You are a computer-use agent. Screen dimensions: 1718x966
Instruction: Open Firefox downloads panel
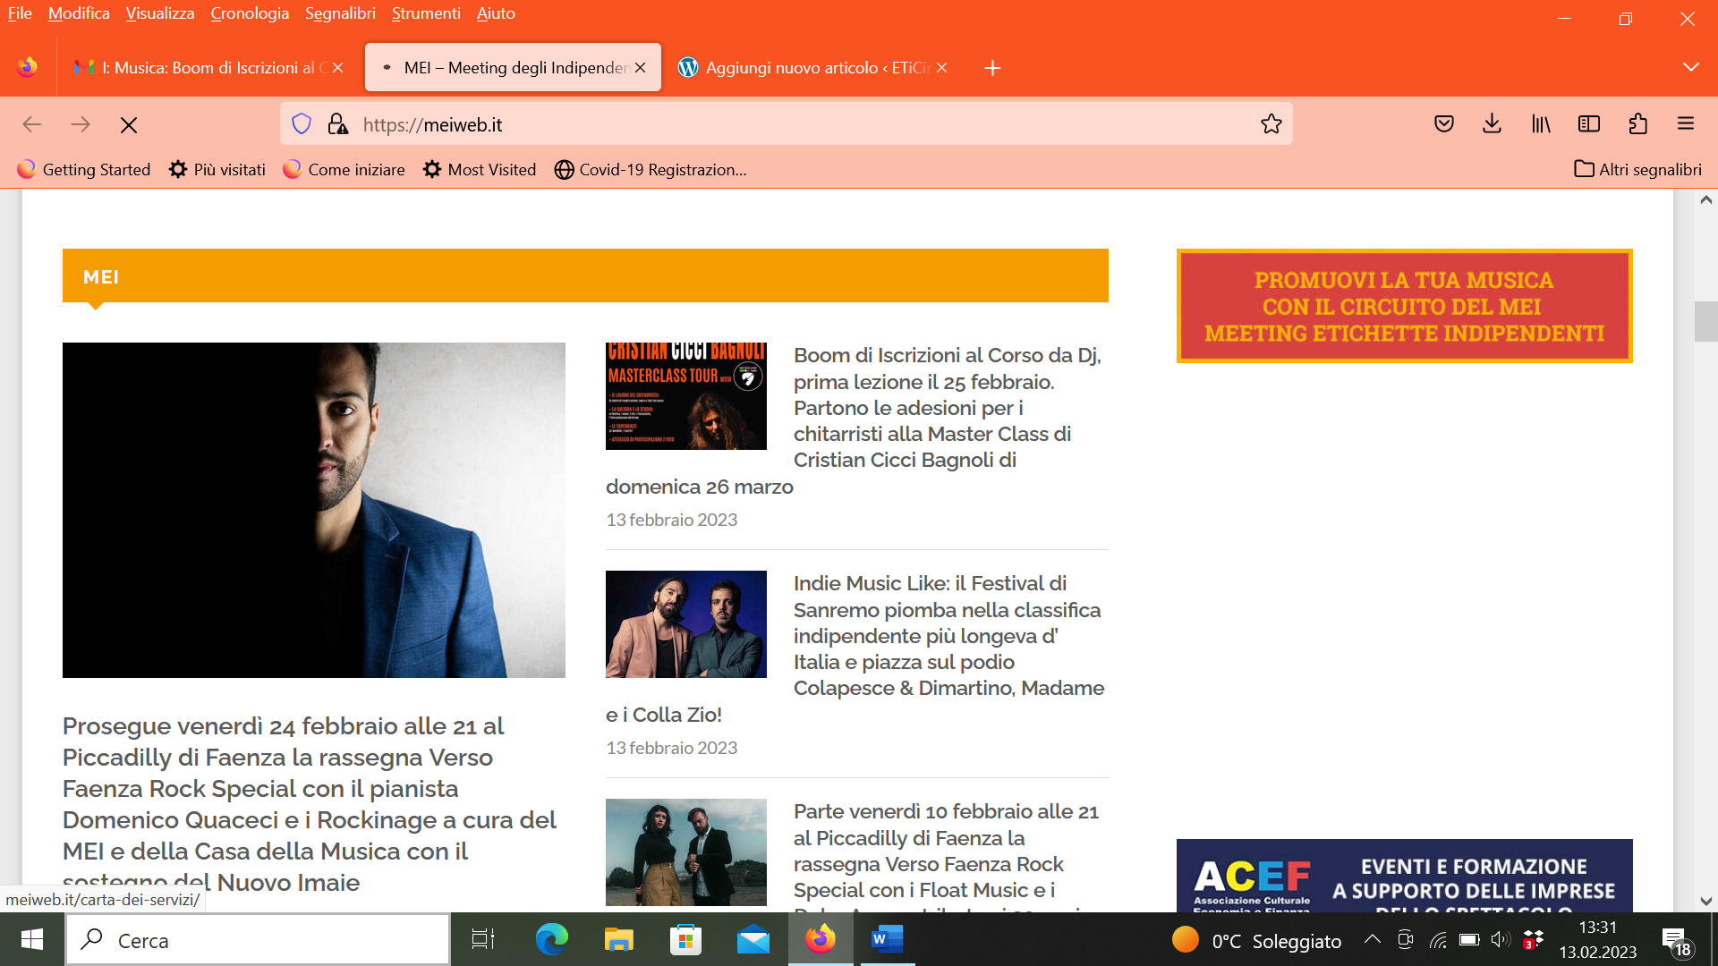pyautogui.click(x=1492, y=124)
